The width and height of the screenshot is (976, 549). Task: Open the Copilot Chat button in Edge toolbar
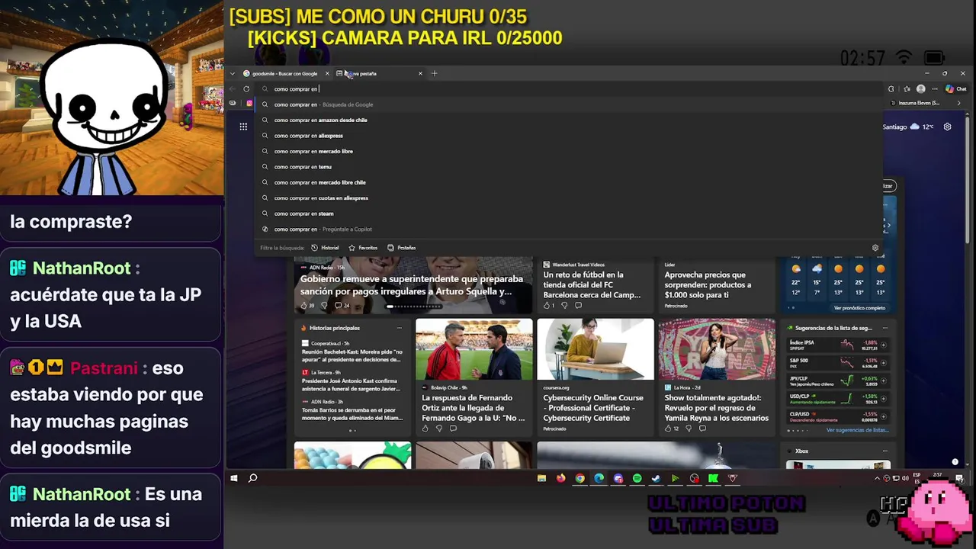click(x=955, y=89)
